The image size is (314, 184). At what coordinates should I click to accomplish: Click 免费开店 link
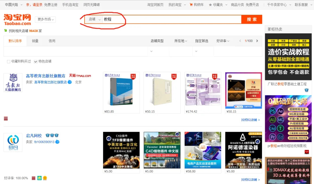[x=252, y=5]
